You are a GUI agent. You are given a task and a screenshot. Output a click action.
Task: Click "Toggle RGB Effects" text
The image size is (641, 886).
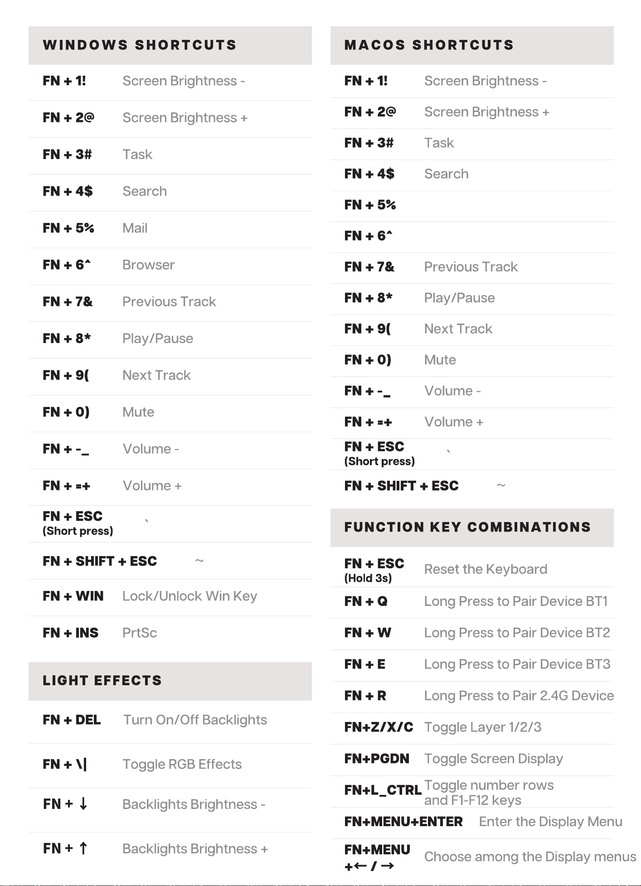pos(182,764)
